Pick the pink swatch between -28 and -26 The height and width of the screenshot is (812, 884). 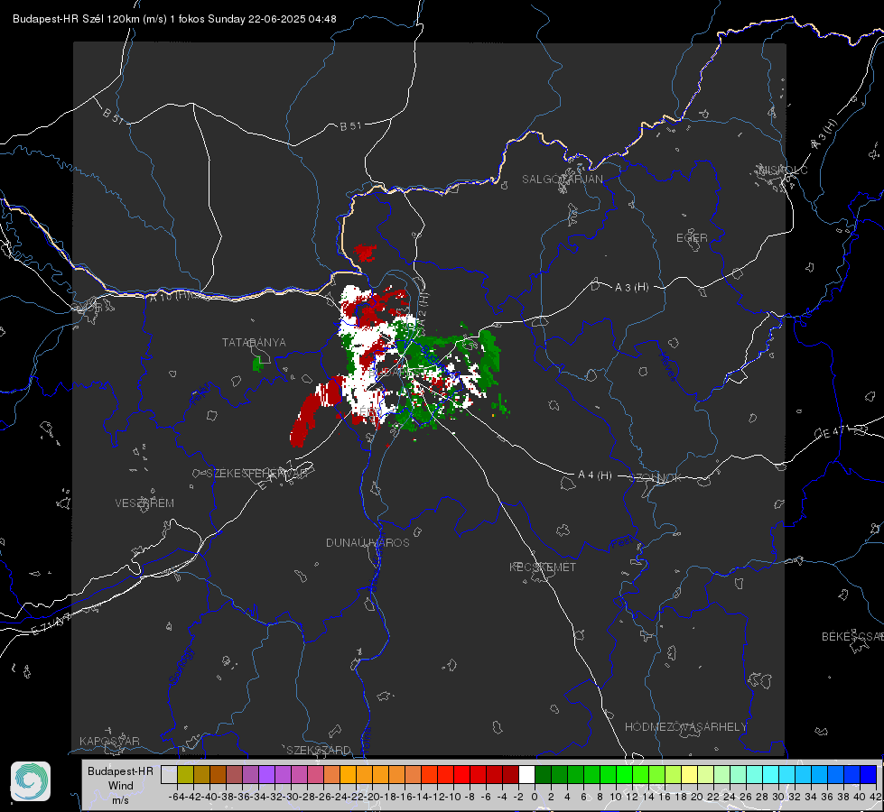(315, 774)
